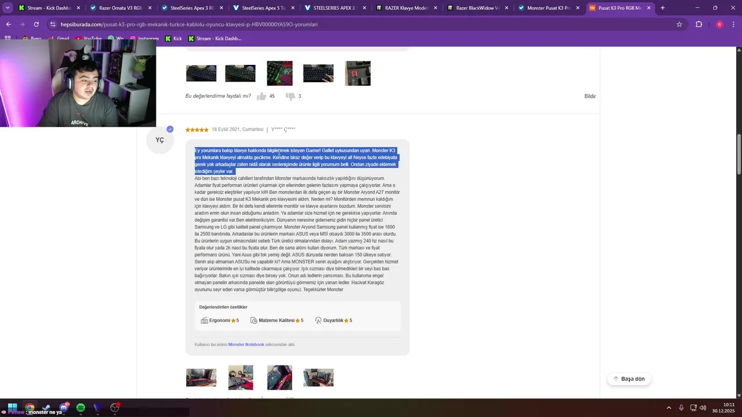Screen dimensions: 742x417
Task: Switch to the SteelSeries Apex 3 RGB tab
Action: 193,8
